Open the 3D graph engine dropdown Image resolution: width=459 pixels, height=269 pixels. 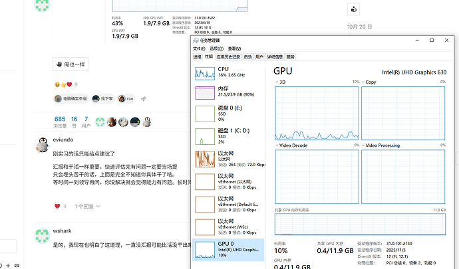(277, 82)
